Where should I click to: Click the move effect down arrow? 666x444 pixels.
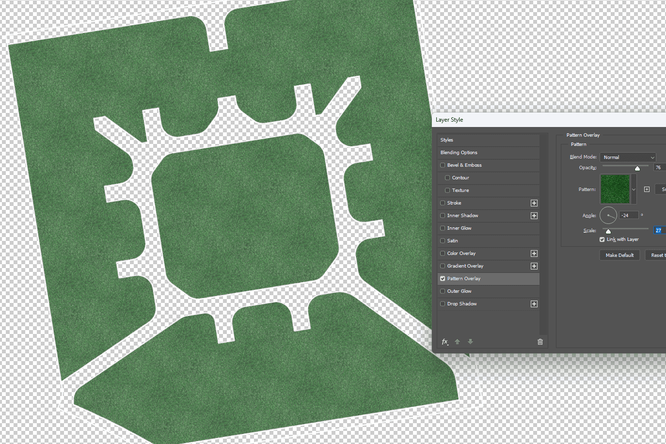pyautogui.click(x=470, y=342)
